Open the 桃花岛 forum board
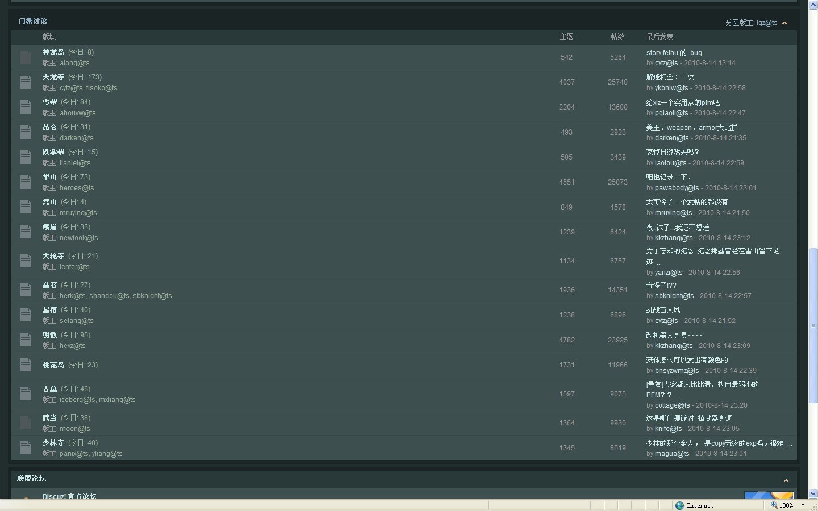818x511 pixels. click(53, 365)
